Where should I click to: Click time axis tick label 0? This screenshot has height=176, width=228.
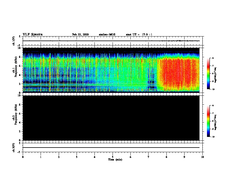23,157
